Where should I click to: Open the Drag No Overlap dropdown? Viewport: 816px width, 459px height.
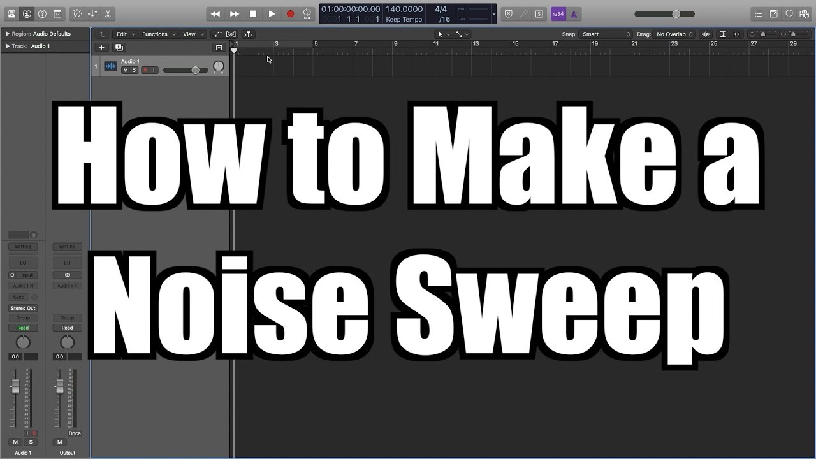674,34
